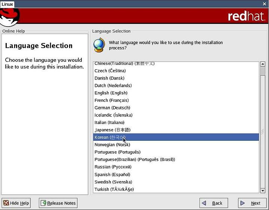Select Danish (Dansk) language
This screenshot has height=210, width=269.
click(x=176, y=78)
